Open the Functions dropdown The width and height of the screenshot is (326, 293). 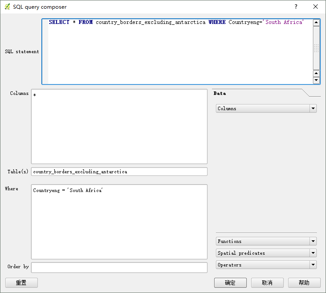click(x=266, y=241)
